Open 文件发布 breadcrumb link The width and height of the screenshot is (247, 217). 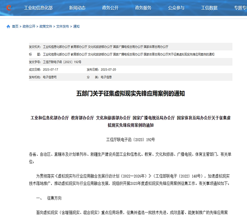point(63,26)
